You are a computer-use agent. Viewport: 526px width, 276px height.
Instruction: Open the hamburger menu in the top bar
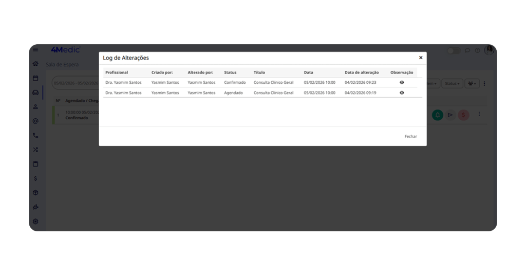[35, 50]
